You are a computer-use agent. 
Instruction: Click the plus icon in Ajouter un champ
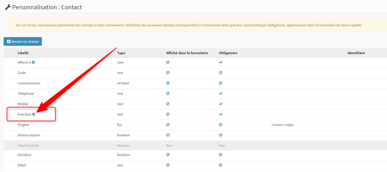(x=9, y=41)
